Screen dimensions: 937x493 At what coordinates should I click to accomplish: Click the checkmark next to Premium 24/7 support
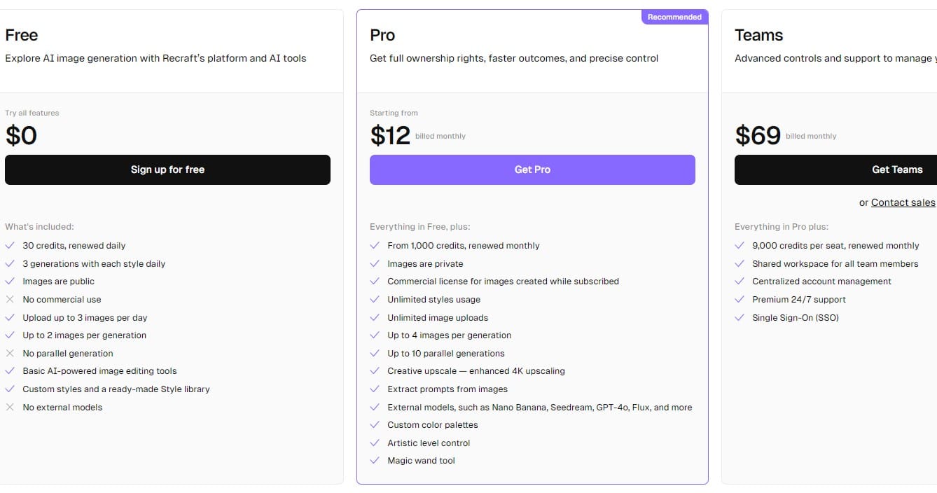click(740, 300)
